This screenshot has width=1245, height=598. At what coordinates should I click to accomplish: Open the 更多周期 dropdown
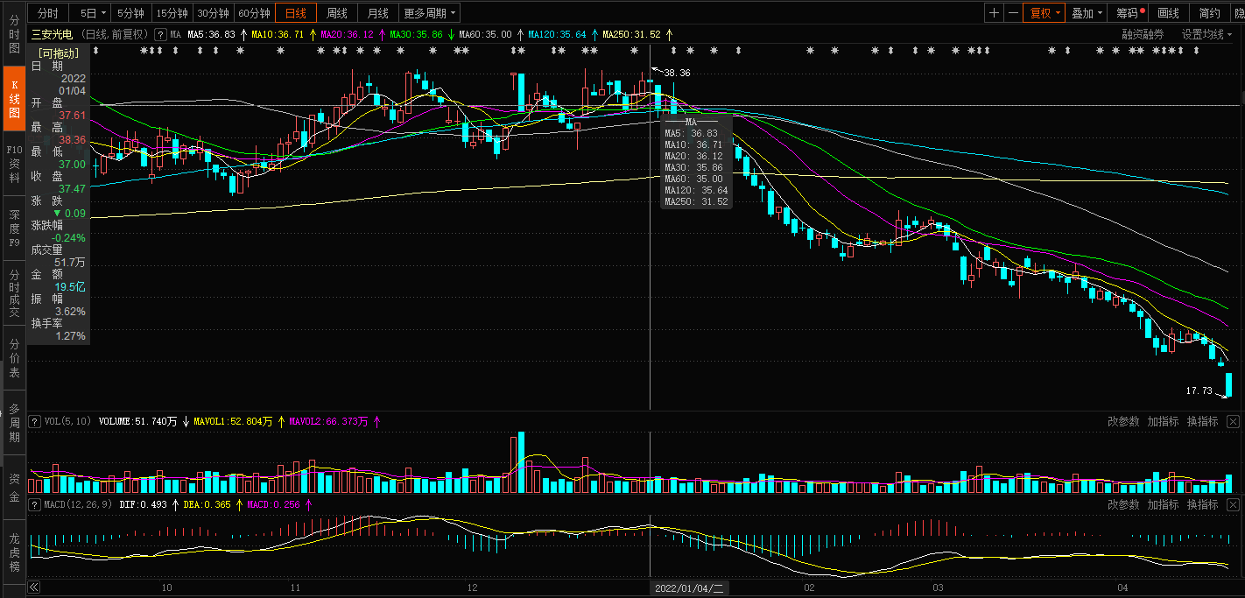(x=429, y=13)
